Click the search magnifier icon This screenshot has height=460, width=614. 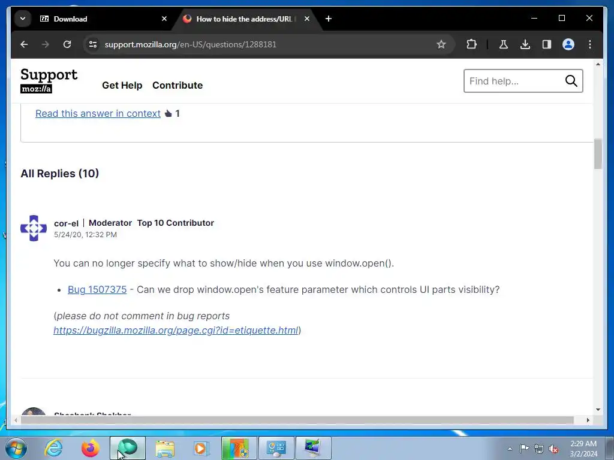[571, 81]
